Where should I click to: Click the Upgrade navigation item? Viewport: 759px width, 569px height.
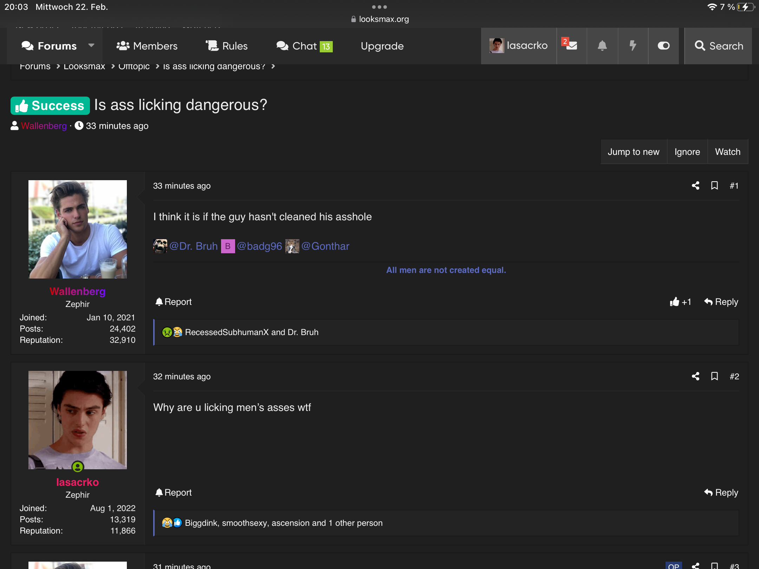pyautogui.click(x=382, y=46)
